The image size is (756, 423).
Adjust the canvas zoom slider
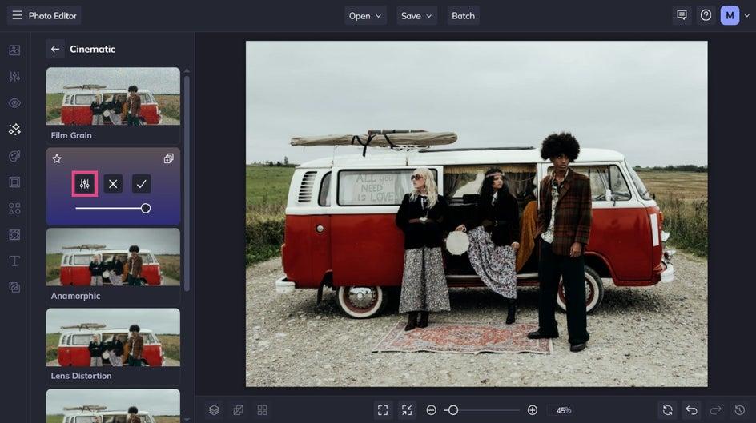tap(481, 410)
